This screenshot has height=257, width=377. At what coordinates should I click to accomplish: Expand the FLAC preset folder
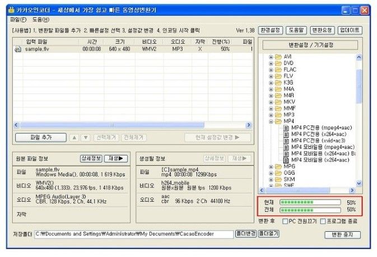(271, 70)
